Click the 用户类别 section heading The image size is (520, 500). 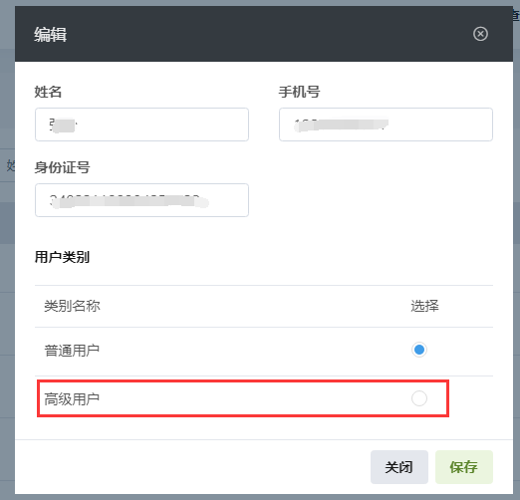tap(62, 257)
